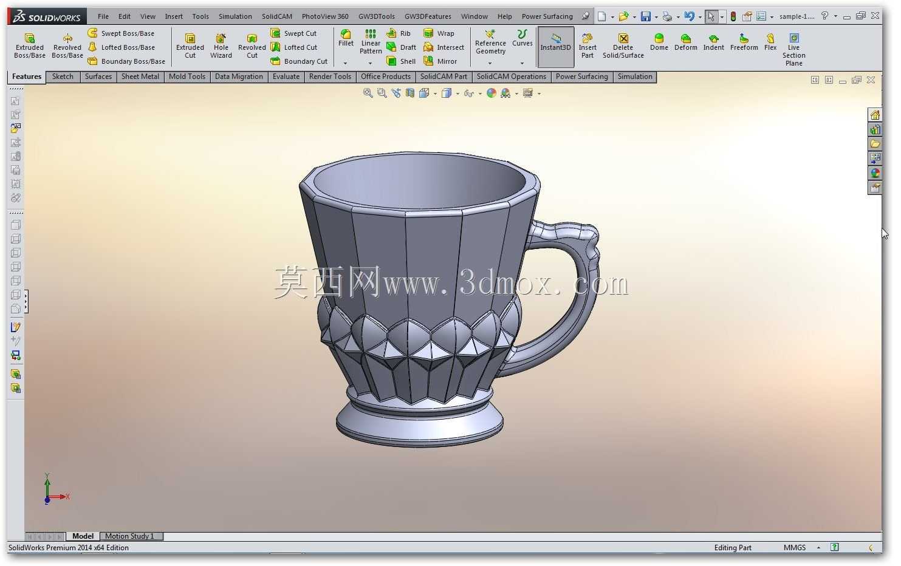This screenshot has height=566, width=901.
Task: Select the Insert Part tool
Action: tap(588, 46)
